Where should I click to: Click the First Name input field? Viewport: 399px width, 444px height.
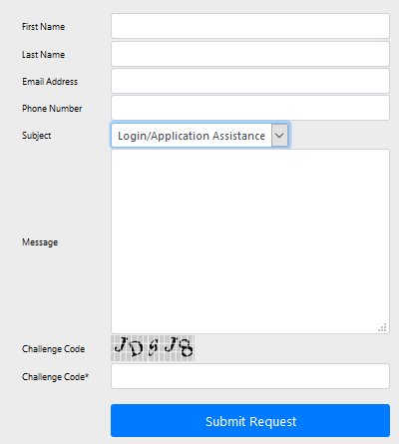(x=250, y=26)
